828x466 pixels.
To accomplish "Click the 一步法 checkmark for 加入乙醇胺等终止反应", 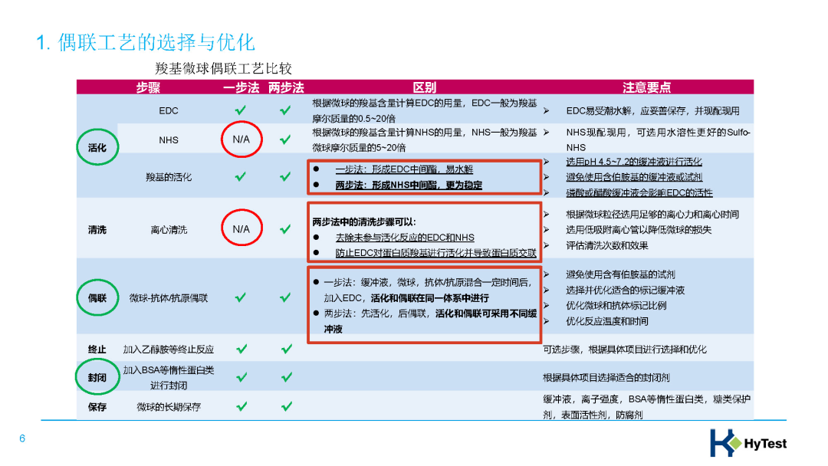I will point(241,349).
